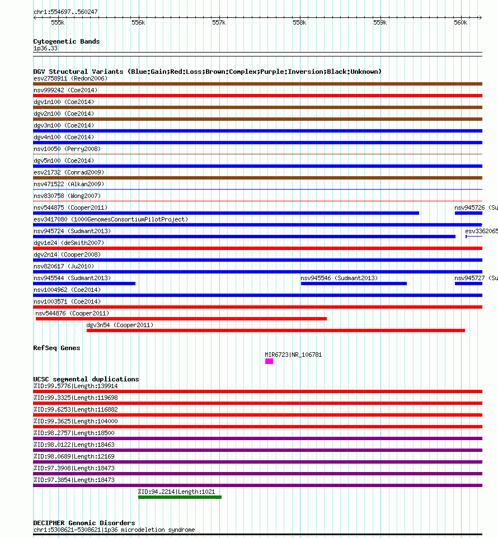Click the dgv3n54 (Cooper2011) red bar

coord(276,331)
